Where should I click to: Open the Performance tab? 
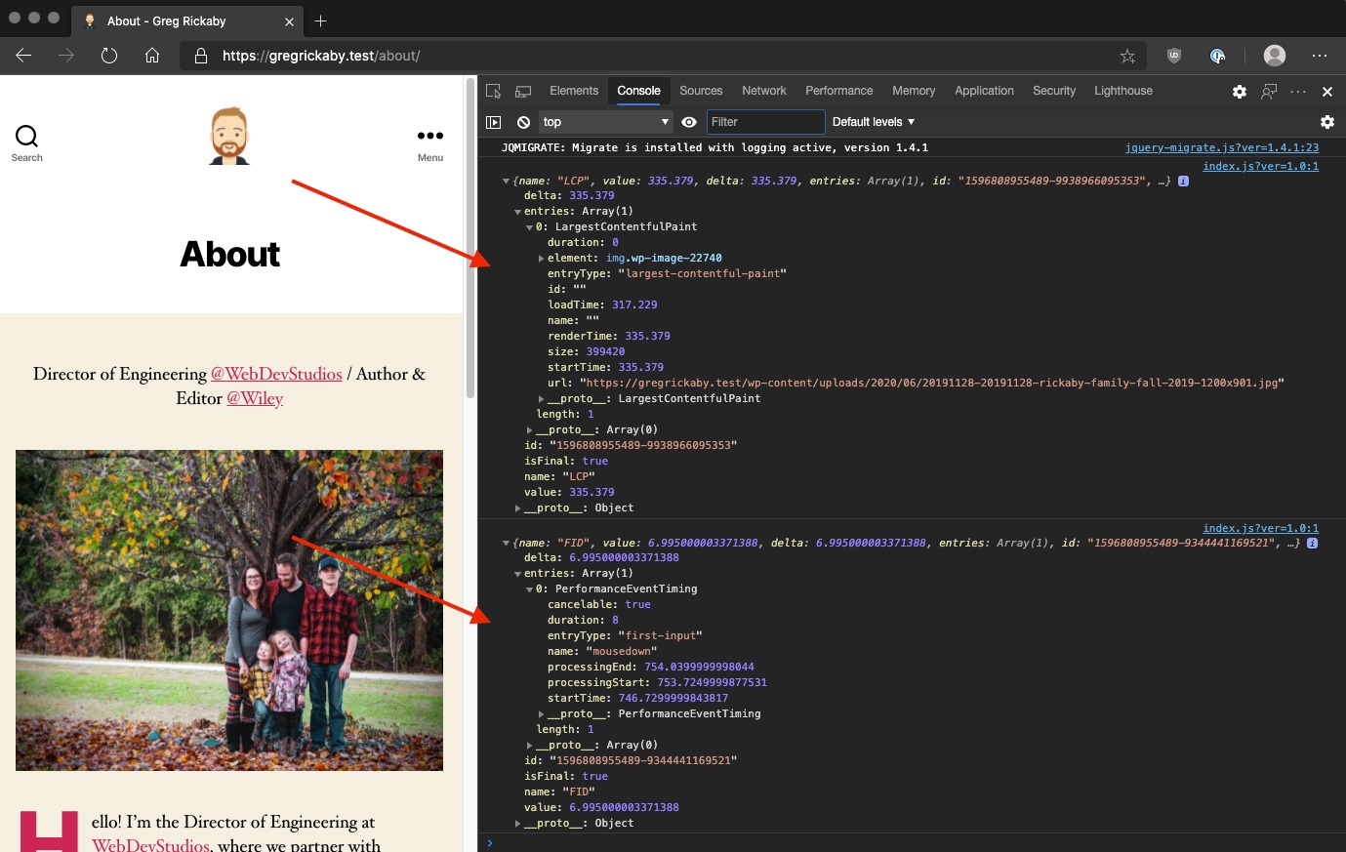pyautogui.click(x=839, y=91)
